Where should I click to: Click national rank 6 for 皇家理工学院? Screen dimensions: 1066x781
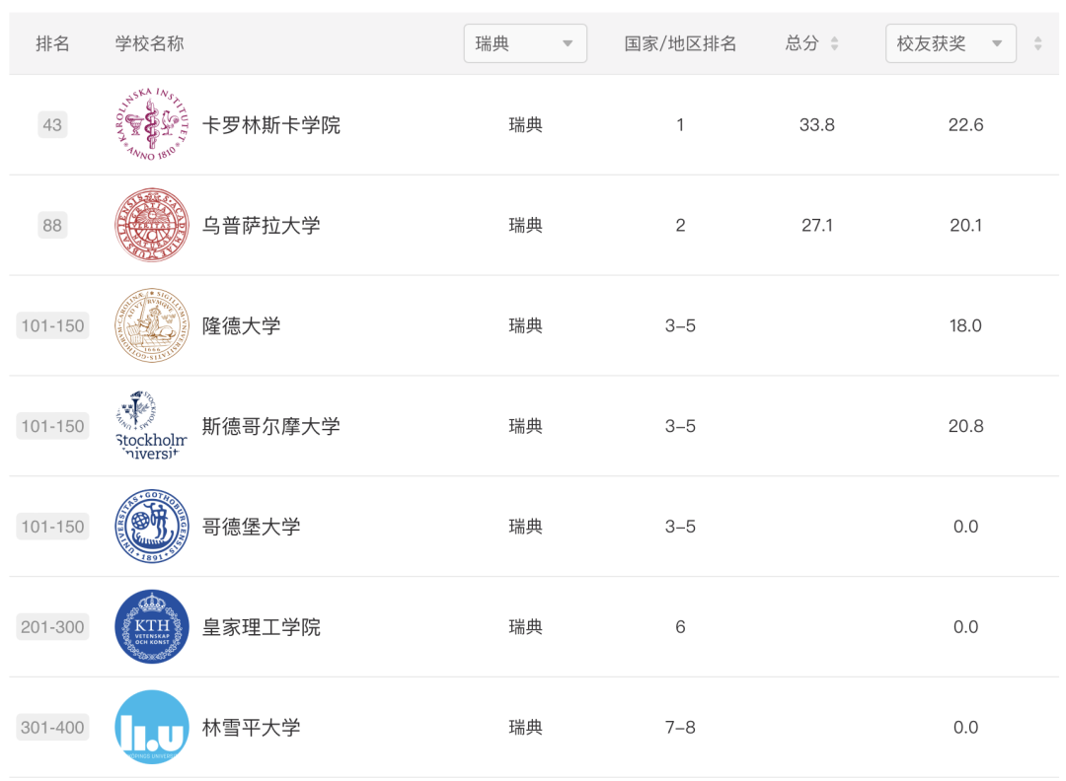(680, 627)
